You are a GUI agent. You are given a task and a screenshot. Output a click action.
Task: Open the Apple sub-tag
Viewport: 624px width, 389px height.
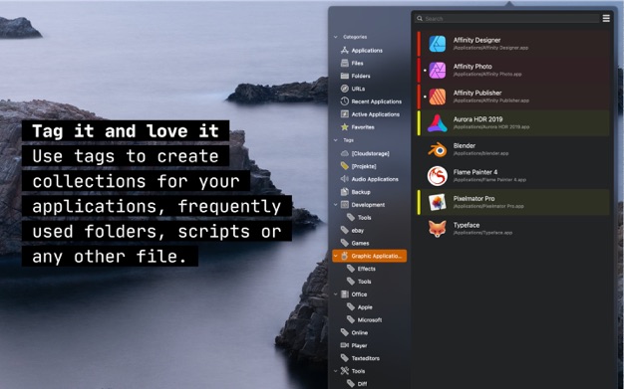coord(360,307)
